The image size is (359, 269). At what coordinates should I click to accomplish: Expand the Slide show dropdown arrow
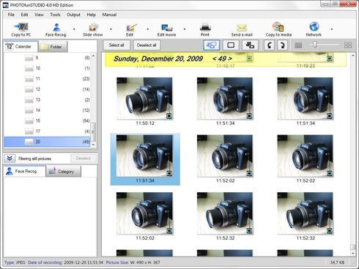click(x=111, y=29)
